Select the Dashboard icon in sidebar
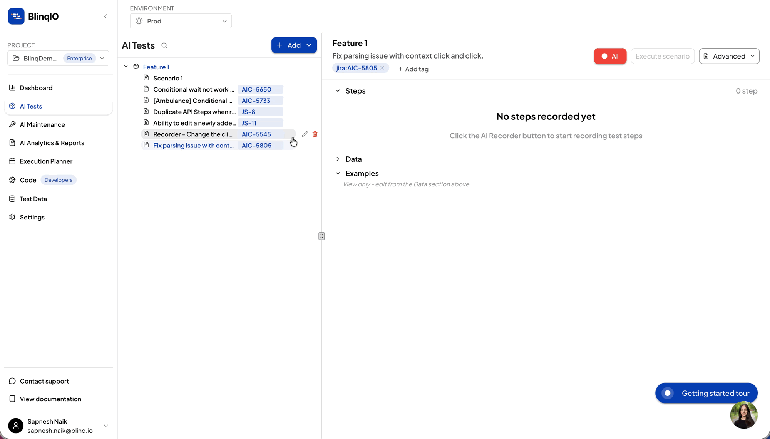The height and width of the screenshot is (439, 770). click(x=13, y=88)
